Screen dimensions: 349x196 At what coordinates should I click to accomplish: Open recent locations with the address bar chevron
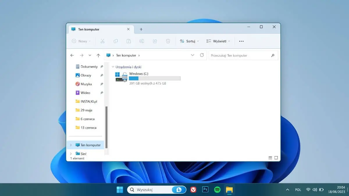tap(193, 55)
